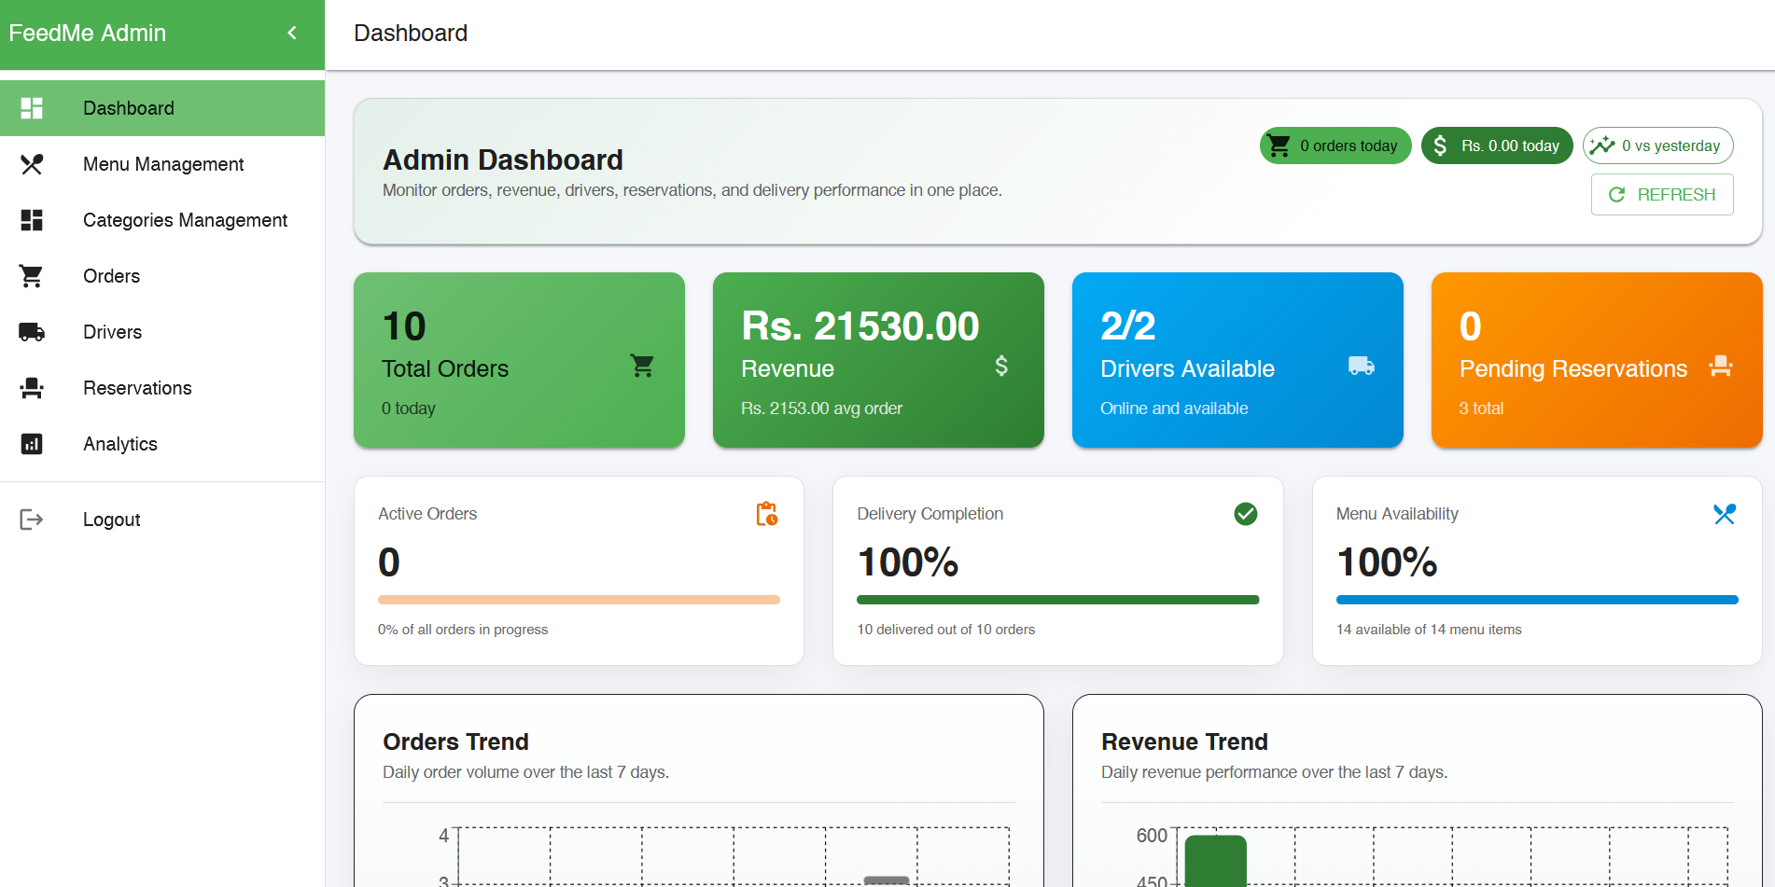Click the '0 vs yesterday' trend chip
Image resolution: width=1775 pixels, height=887 pixels.
pos(1658,146)
